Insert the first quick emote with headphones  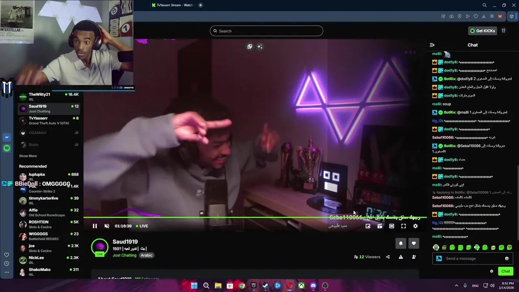436,247
